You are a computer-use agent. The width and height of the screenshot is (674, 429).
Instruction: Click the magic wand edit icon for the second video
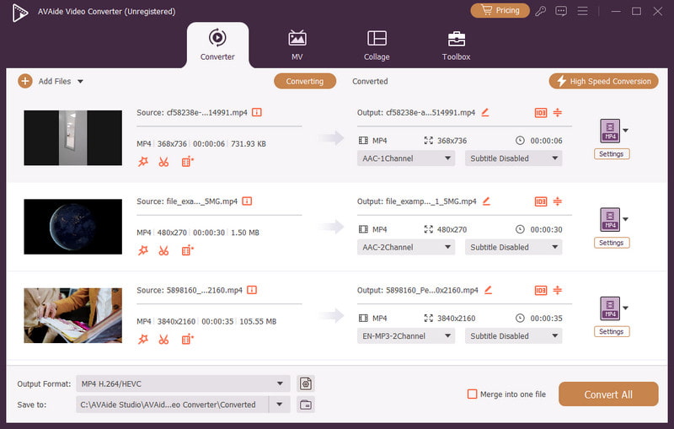142,250
